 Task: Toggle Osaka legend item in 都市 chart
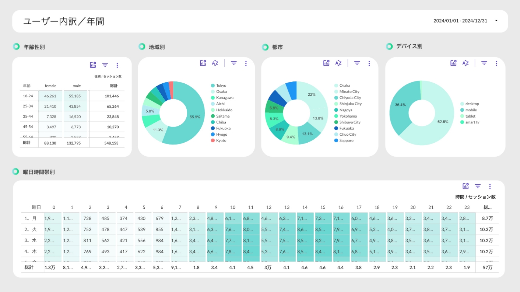[x=344, y=86]
